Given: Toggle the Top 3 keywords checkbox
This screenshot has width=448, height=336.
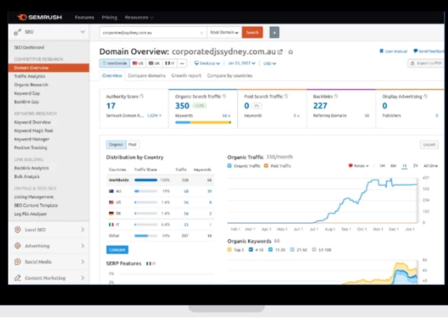Looking at the screenshot, I should (229, 250).
